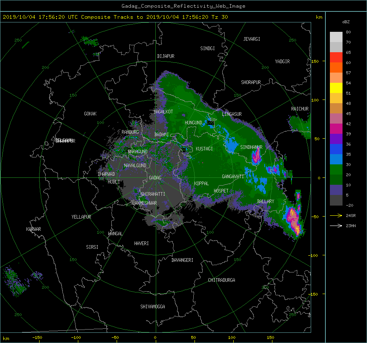Screen dimensions: 367x343
Task: Click the SHIVAMOGGA label
Action: [153, 307]
